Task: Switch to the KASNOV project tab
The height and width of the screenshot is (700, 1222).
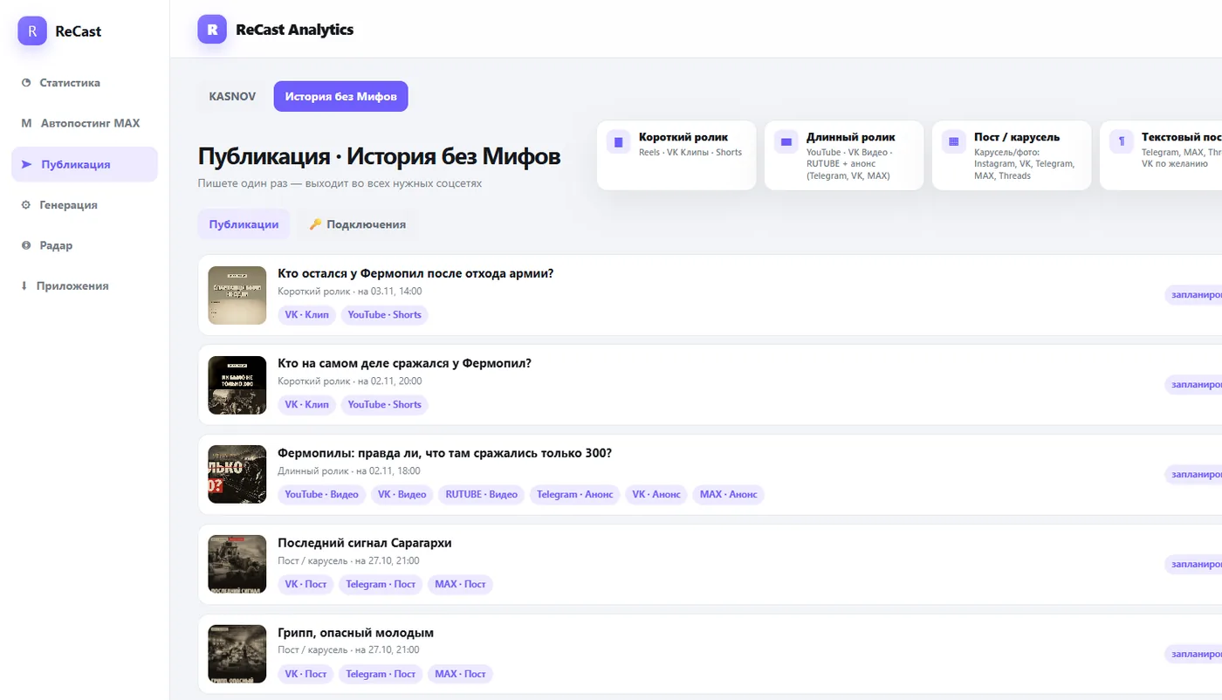Action: 232,96
